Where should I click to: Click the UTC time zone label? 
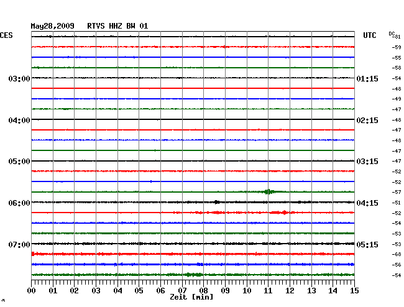click(x=370, y=35)
